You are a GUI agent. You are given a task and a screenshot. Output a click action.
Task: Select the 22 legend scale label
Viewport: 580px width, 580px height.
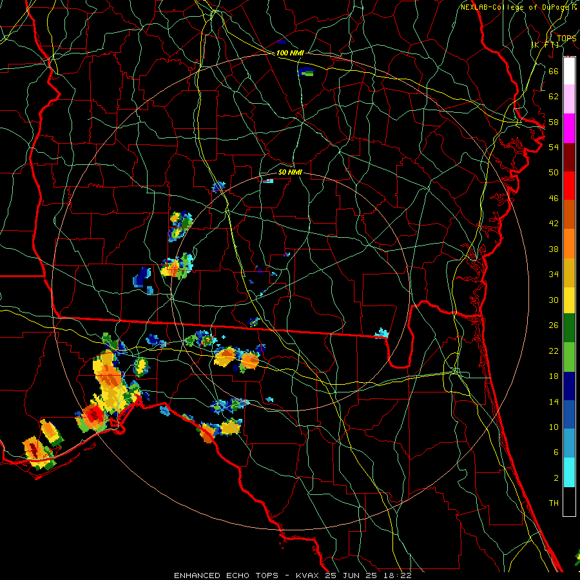pyautogui.click(x=554, y=351)
